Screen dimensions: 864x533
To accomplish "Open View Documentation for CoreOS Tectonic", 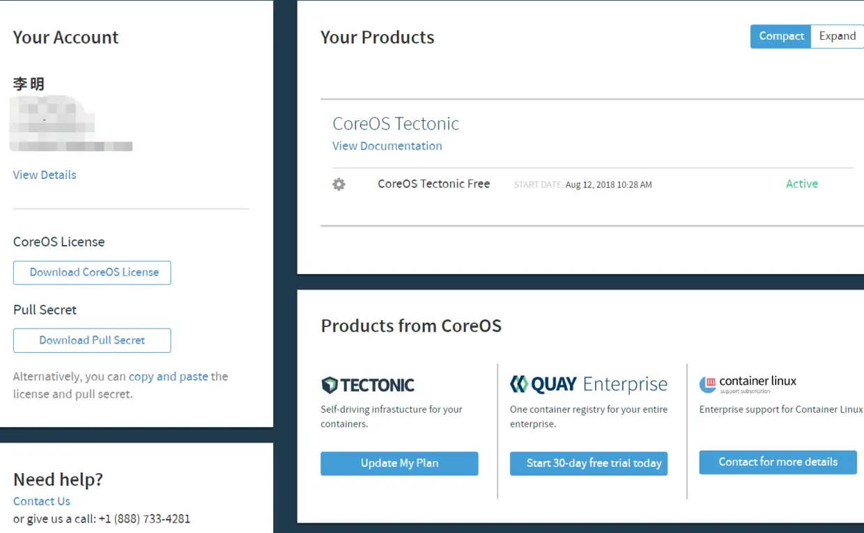I will pyautogui.click(x=387, y=146).
